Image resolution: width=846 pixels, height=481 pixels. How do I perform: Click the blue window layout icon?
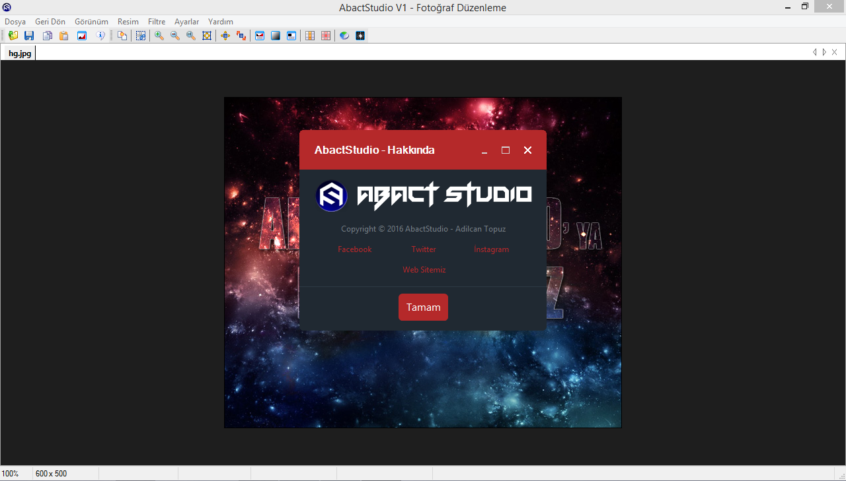point(291,36)
